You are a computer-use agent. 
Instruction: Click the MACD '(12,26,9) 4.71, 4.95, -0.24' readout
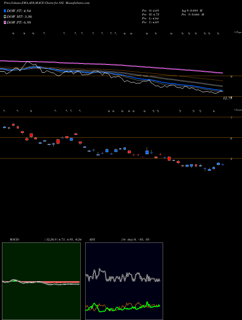coord(63,240)
